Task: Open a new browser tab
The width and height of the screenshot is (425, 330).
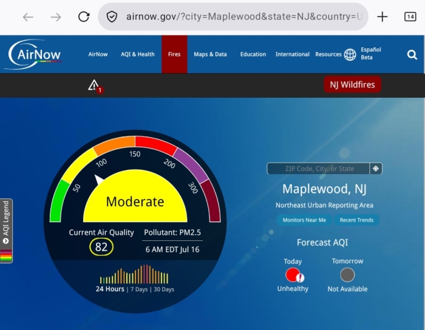Action: 382,17
